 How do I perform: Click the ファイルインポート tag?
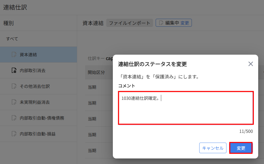coord(129,23)
